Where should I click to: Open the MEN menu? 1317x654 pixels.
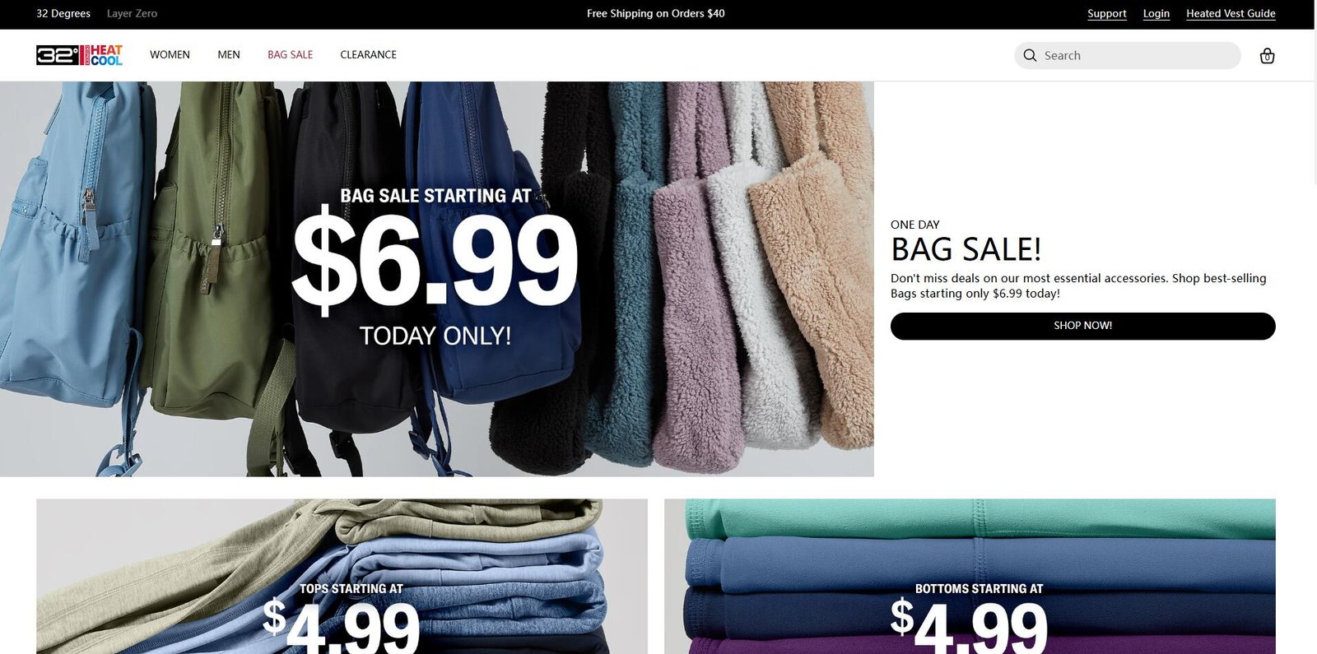pyautogui.click(x=229, y=55)
